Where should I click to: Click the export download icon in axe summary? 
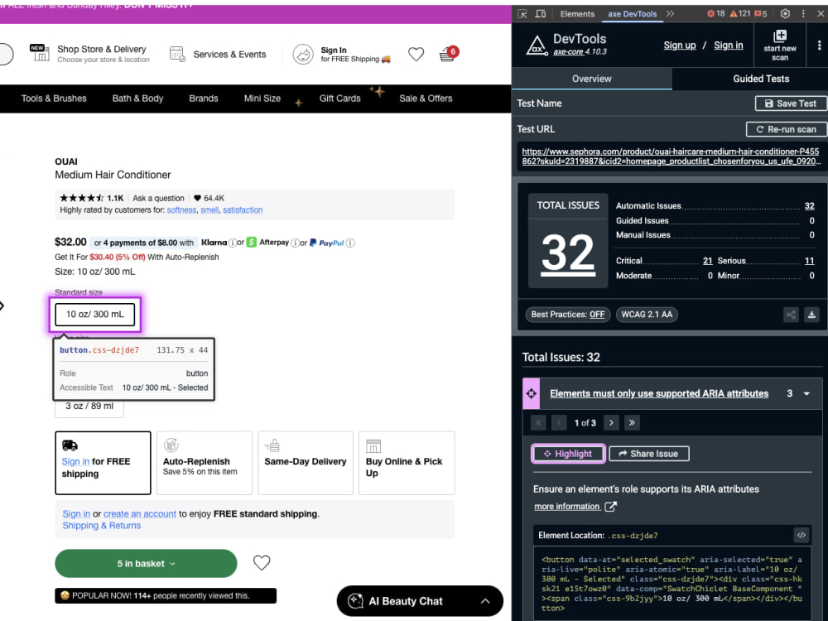(x=811, y=315)
